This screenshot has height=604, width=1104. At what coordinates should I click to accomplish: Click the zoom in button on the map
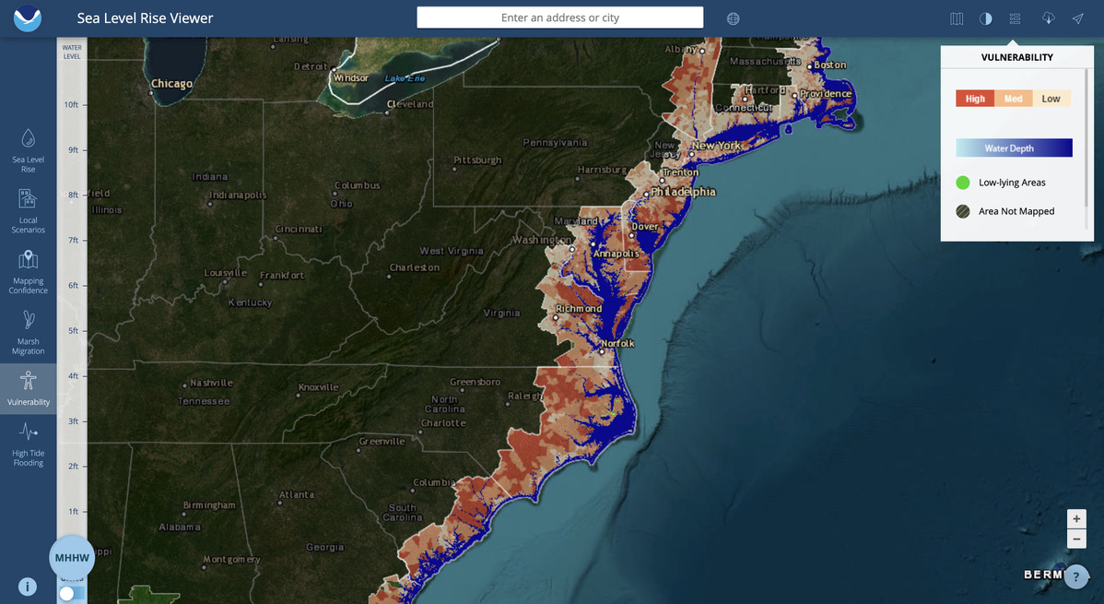coord(1076,518)
